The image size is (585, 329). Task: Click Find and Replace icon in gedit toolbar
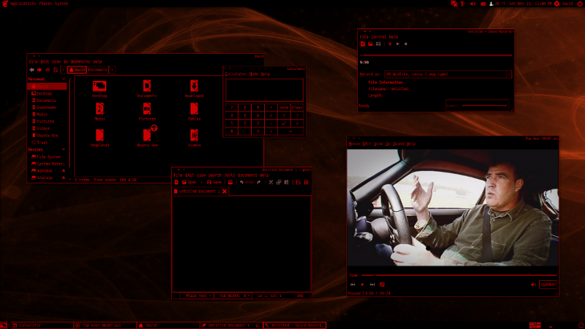tap(306, 183)
